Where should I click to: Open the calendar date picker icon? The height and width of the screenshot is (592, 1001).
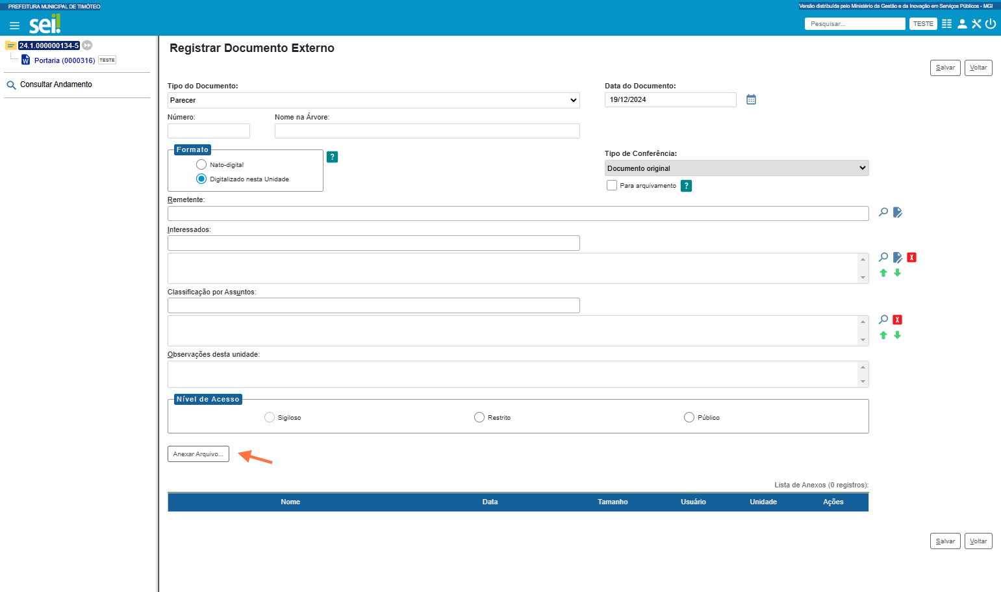pyautogui.click(x=751, y=99)
